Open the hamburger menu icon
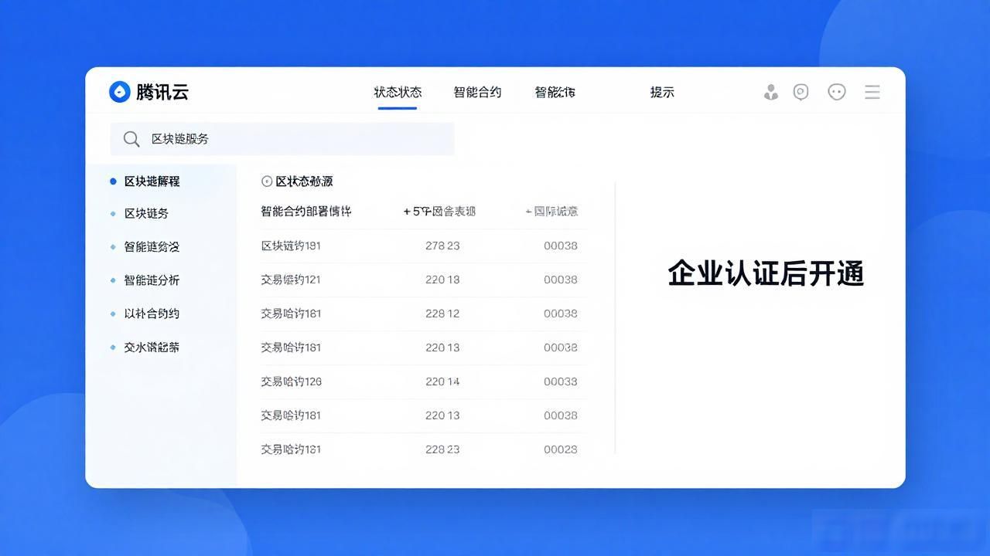Screen dimensions: 990x556 (x=872, y=92)
